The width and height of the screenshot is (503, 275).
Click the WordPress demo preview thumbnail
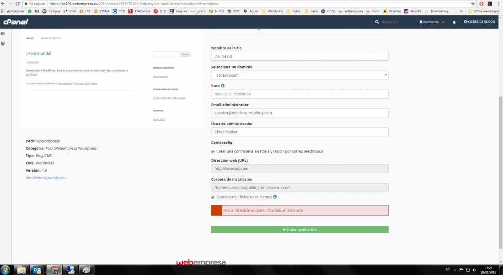point(112,79)
